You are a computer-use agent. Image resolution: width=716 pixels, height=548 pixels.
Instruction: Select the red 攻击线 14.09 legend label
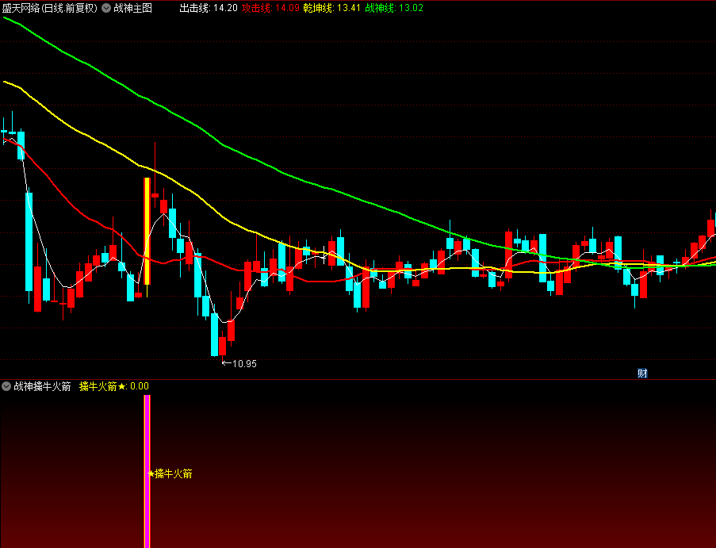(270, 9)
